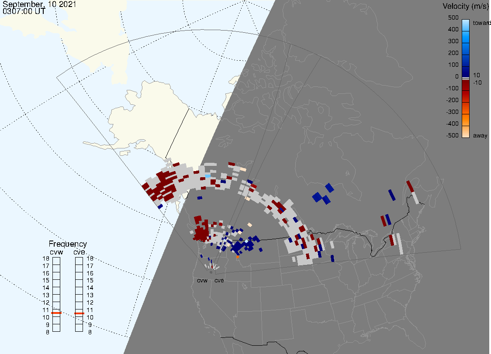Click the 0 value on velocity scale
This screenshot has height=354, width=491.
(x=457, y=77)
